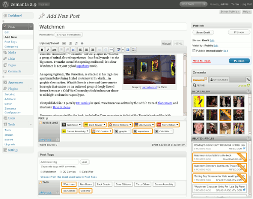Click the WordPress logo in header
The height and width of the screenshot is (199, 253).
point(5,5)
